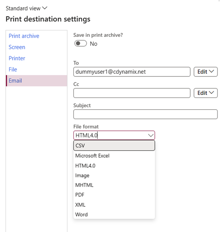Choose Image as file format

pos(114,175)
